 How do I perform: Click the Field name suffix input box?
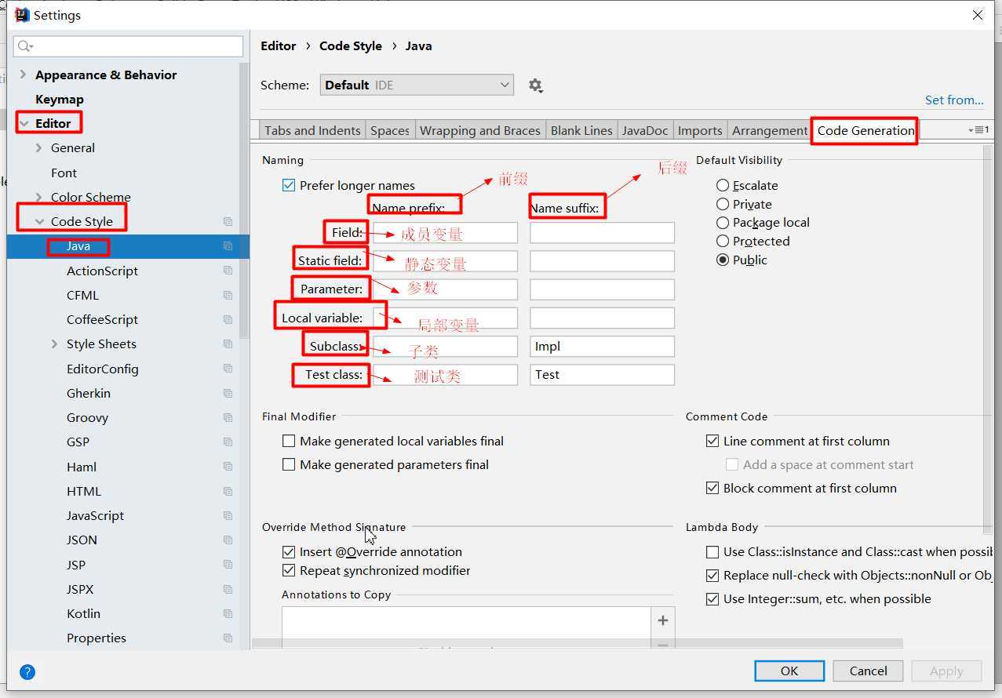coord(602,233)
